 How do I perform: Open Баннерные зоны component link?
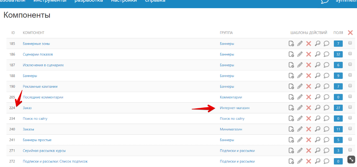[36, 44]
